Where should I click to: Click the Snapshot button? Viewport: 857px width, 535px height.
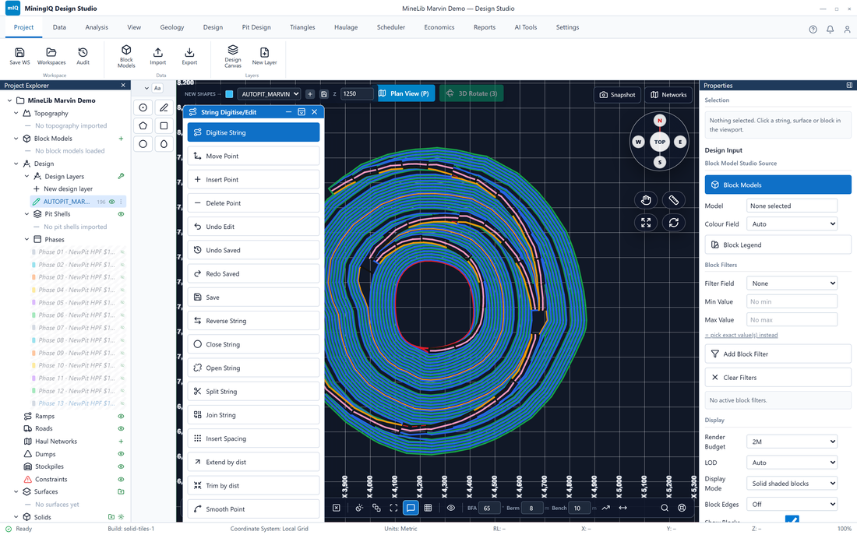[x=618, y=94]
